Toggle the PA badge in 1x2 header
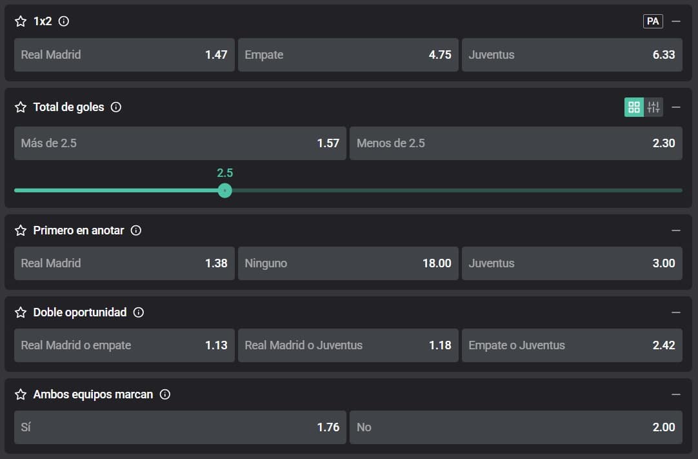 (x=653, y=21)
